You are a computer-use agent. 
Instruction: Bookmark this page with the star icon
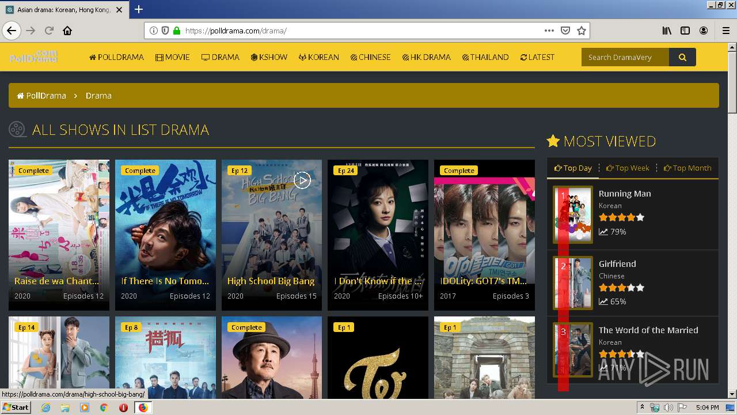(x=582, y=31)
